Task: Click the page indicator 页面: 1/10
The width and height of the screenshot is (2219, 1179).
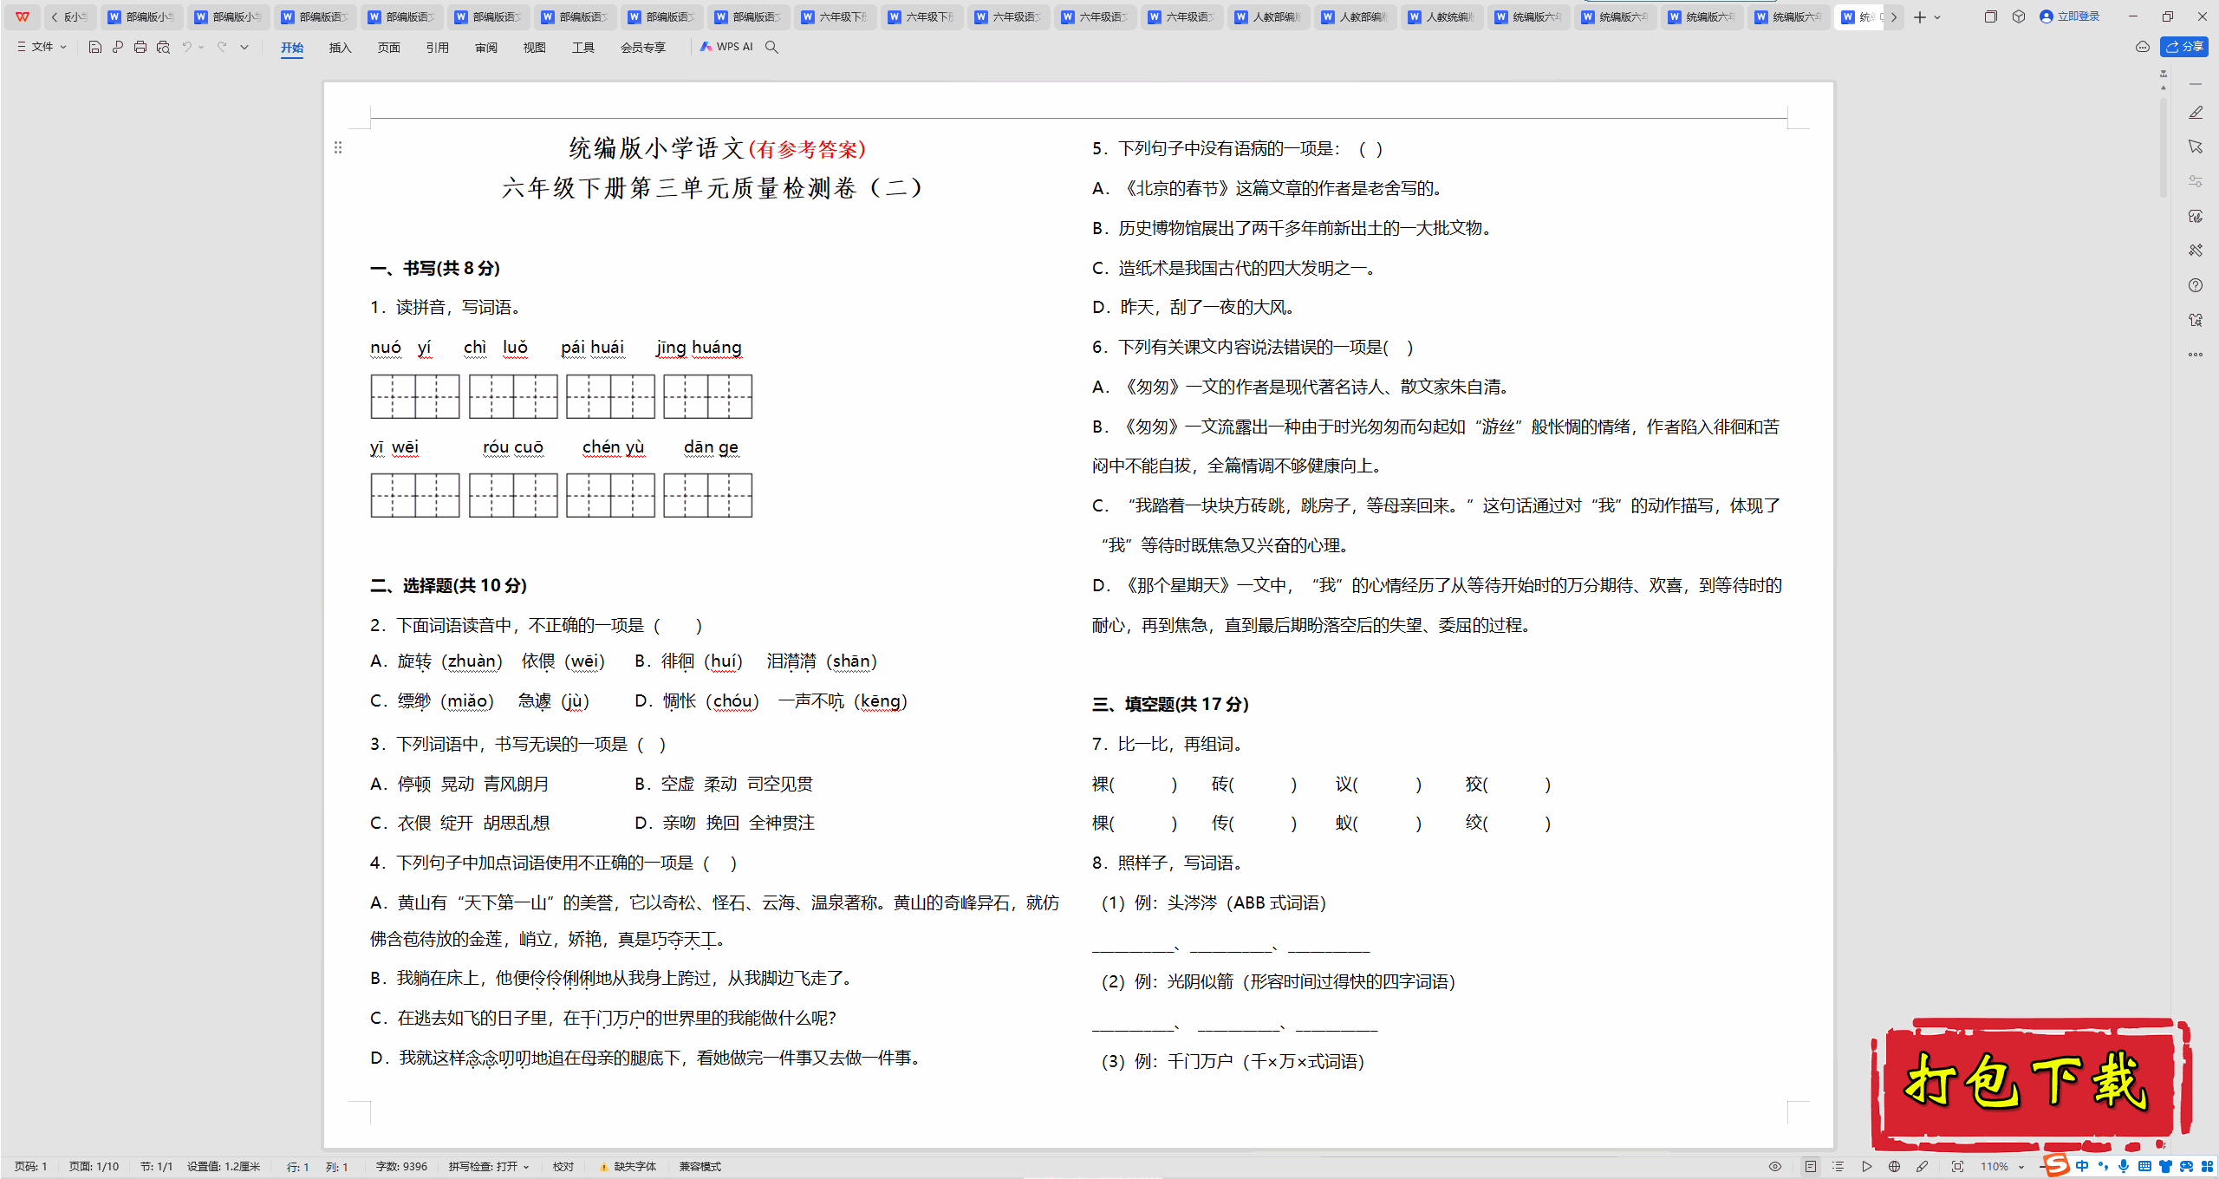Action: coord(94,1167)
